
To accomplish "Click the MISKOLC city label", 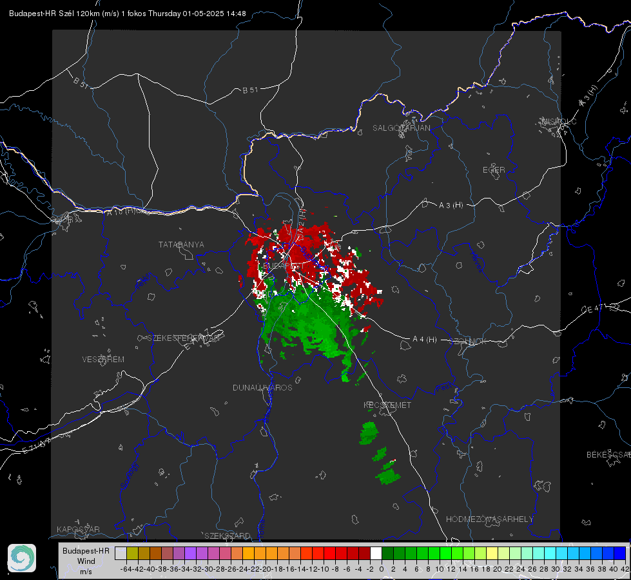I will point(559,121).
